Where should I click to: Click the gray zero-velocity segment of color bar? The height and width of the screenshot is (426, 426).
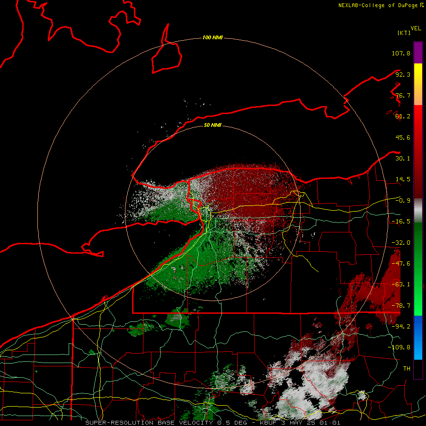[418, 211]
